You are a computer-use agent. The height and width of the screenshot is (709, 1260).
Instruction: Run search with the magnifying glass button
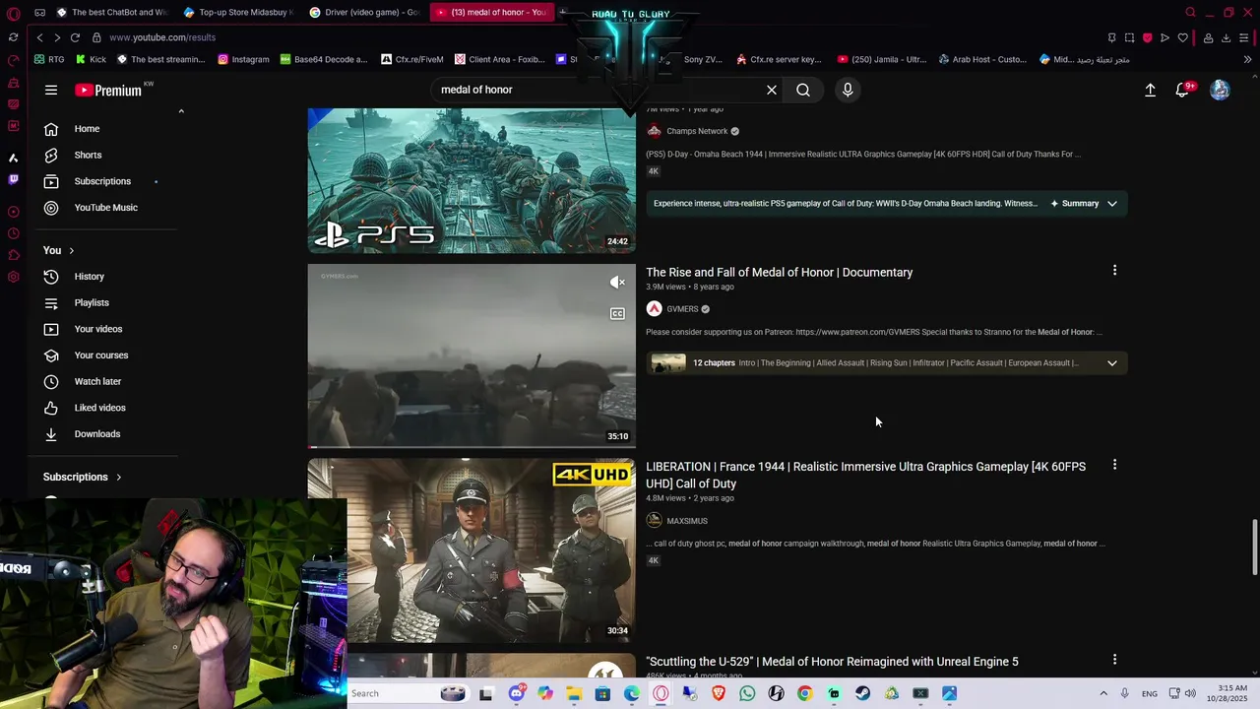803,90
